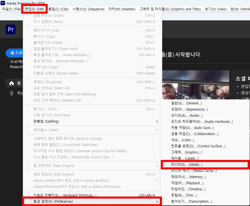Screen dimensions: 250x206
Task: Click the Adobe Premiere Pro title bar icon
Action: click(3, 3)
